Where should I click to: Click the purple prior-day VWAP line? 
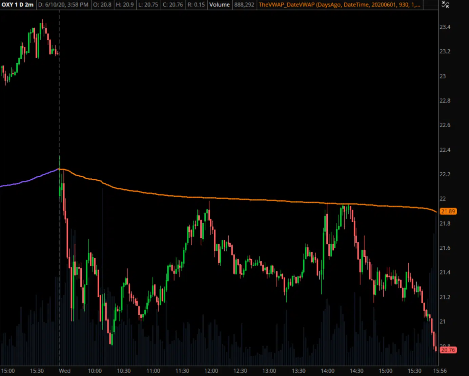pyautogui.click(x=29, y=180)
